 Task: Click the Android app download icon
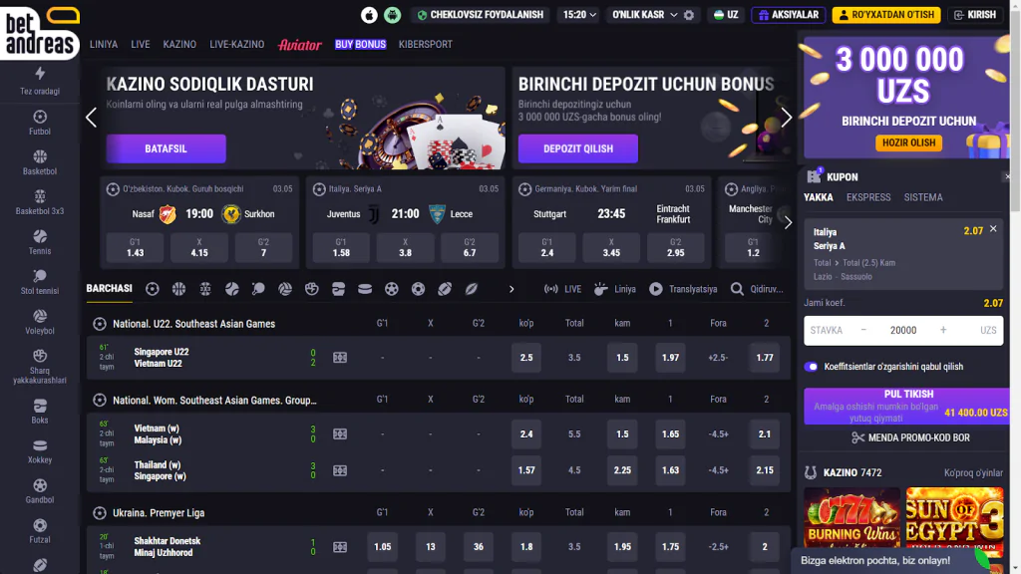point(393,15)
